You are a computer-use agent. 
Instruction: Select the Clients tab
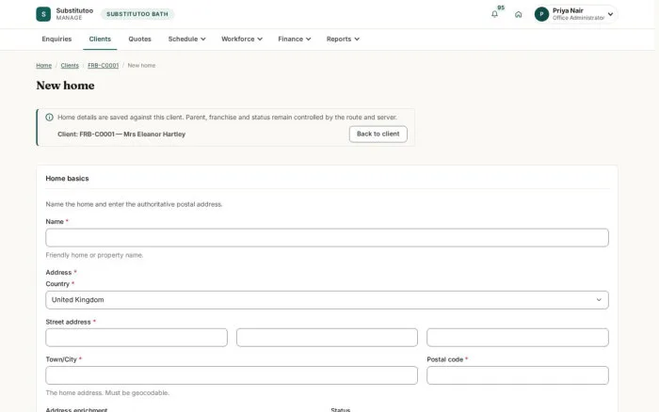coord(100,40)
